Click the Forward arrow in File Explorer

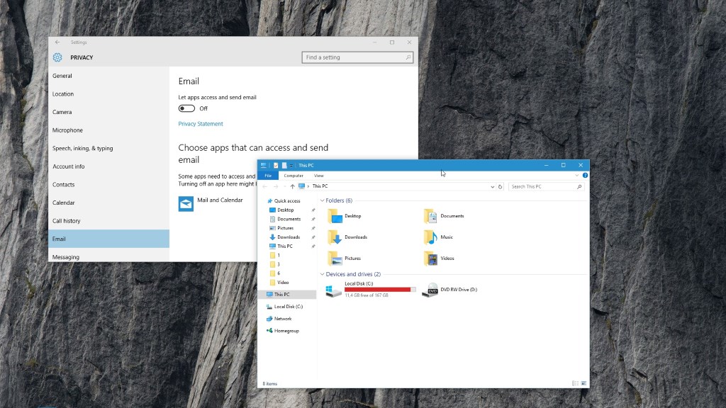point(276,186)
